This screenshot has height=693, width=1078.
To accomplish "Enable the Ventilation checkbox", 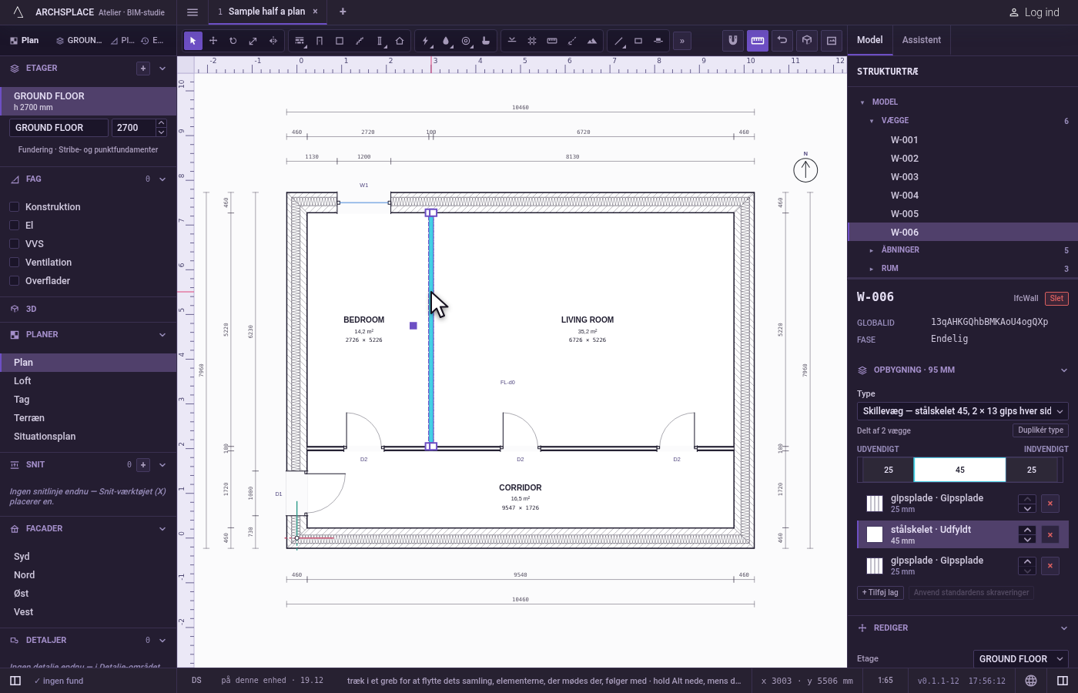I will pos(14,262).
